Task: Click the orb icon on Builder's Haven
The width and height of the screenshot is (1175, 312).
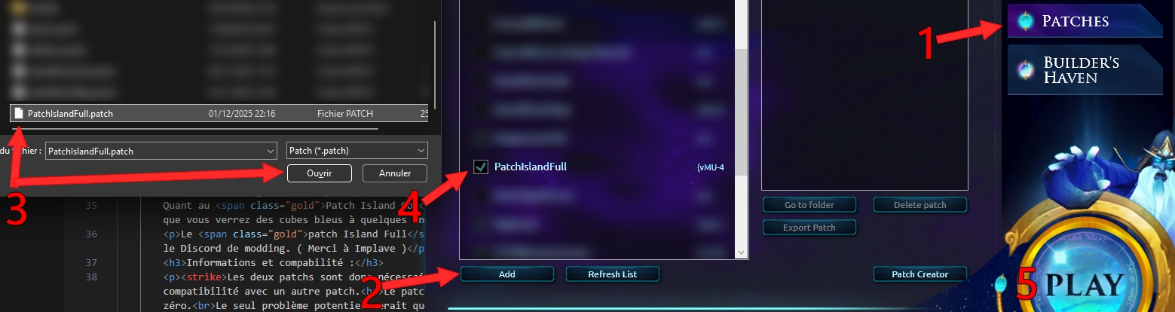Action: pyautogui.click(x=1025, y=70)
